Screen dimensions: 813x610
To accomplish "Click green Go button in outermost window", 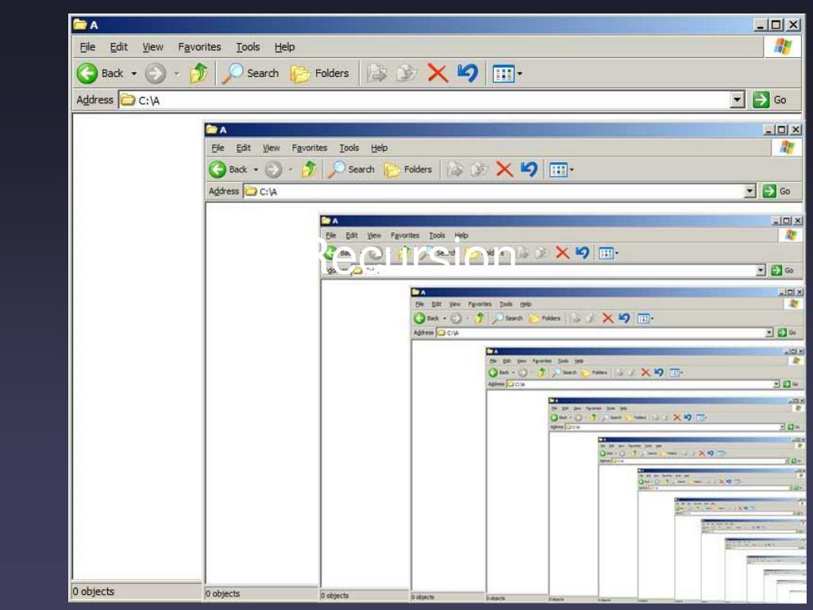I will [770, 99].
